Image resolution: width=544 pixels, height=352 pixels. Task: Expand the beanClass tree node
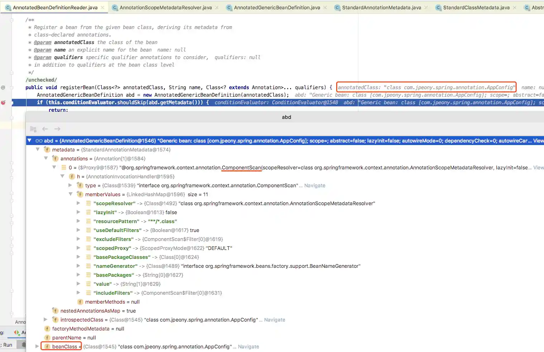[37, 347]
